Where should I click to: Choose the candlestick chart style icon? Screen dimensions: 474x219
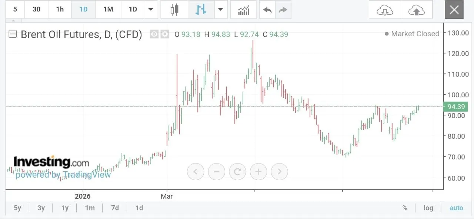click(x=174, y=10)
